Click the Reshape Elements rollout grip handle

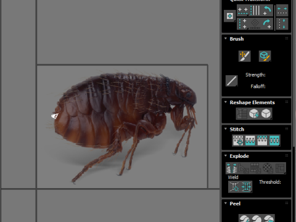[287, 102]
